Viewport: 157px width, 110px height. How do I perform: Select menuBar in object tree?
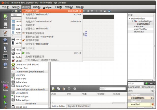[139, 26]
